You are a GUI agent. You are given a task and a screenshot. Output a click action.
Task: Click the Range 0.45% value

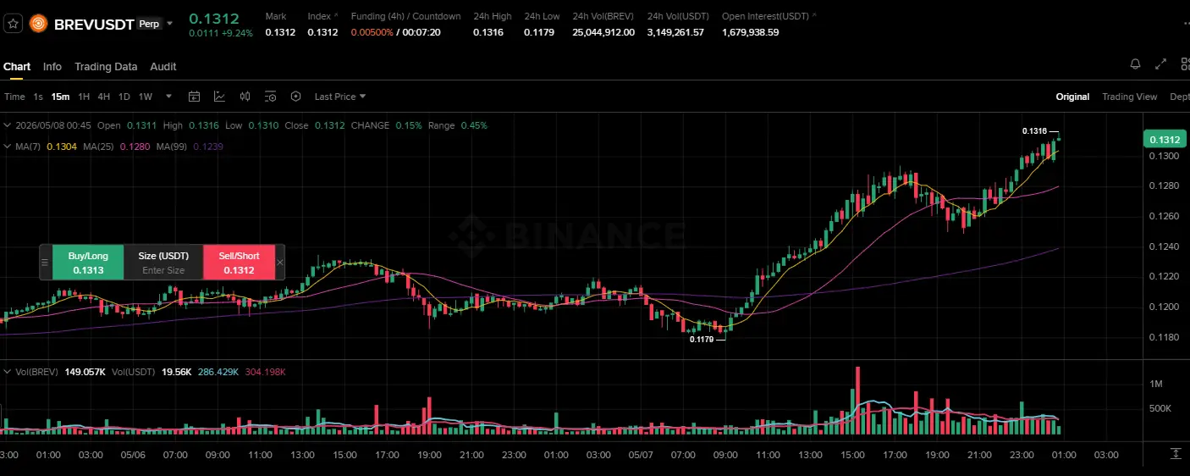[474, 125]
